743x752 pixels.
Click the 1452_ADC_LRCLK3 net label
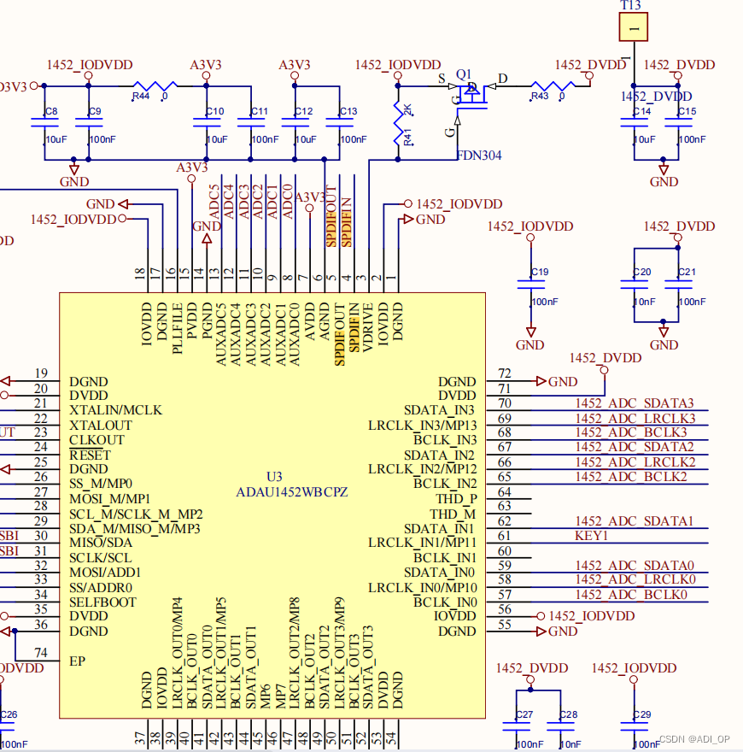coord(635,419)
